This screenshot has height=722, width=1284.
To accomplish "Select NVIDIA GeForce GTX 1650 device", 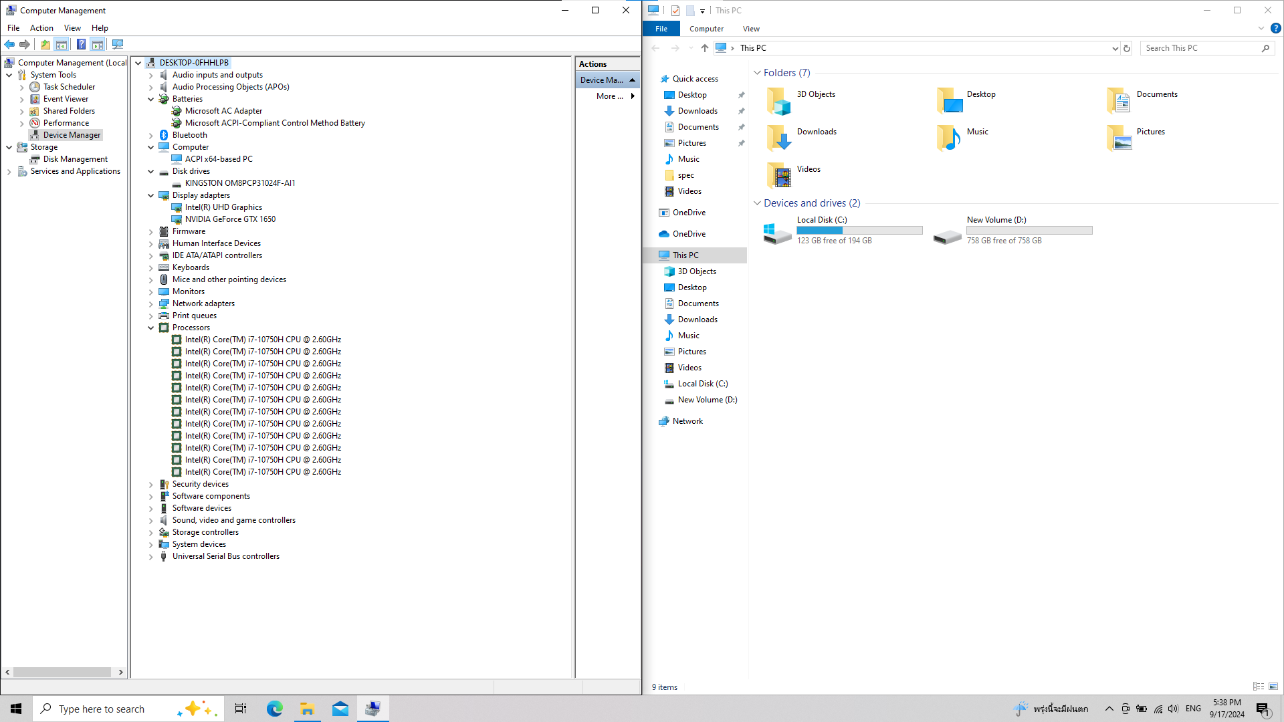I will tap(230, 219).
